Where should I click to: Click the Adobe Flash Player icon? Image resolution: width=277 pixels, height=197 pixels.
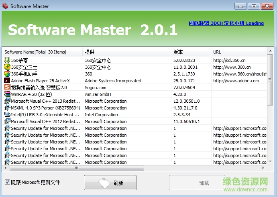(7, 81)
